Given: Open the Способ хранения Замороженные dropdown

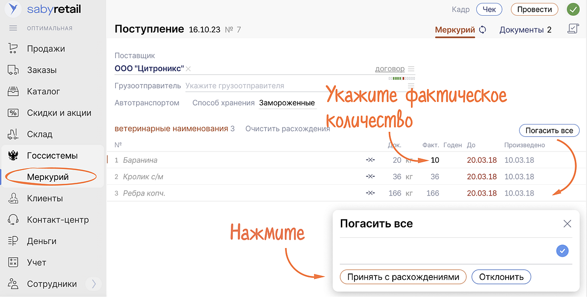Looking at the screenshot, I should point(287,103).
